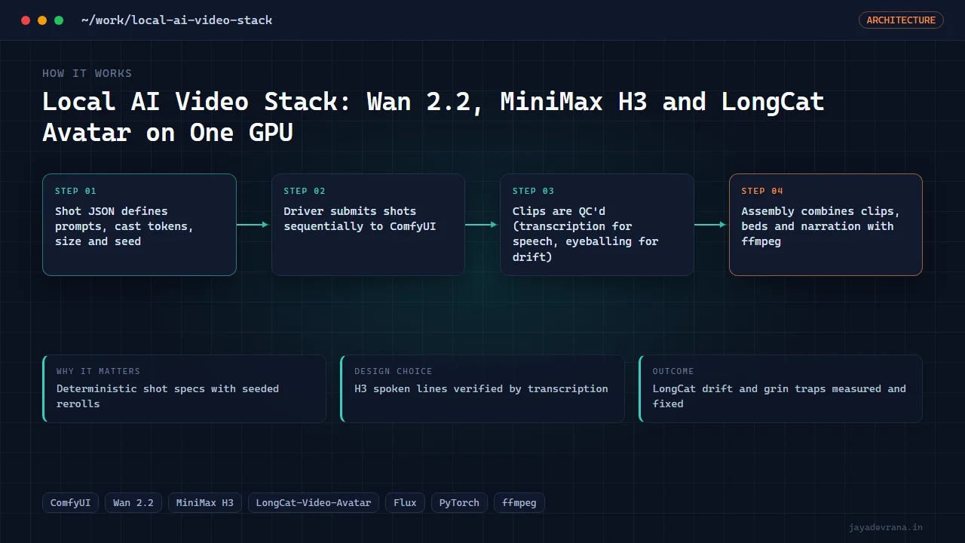Click the HOW IT WORKS label
Image resolution: width=965 pixels, height=543 pixels.
(x=87, y=73)
